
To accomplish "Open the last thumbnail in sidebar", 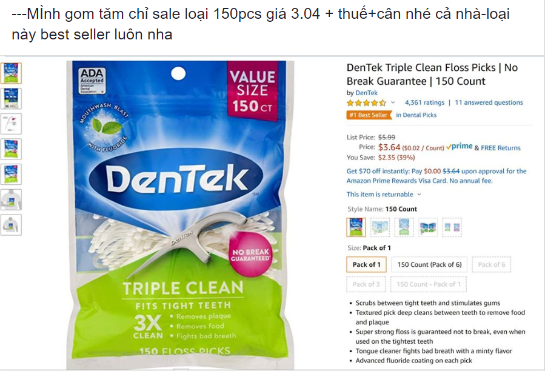I will tap(11, 225).
